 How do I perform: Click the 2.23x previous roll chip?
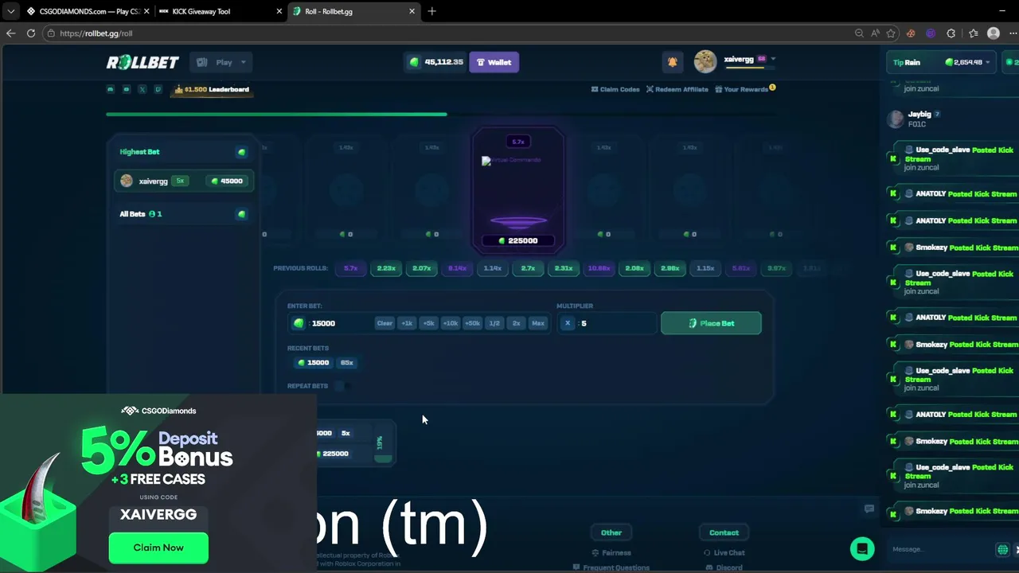pos(386,268)
